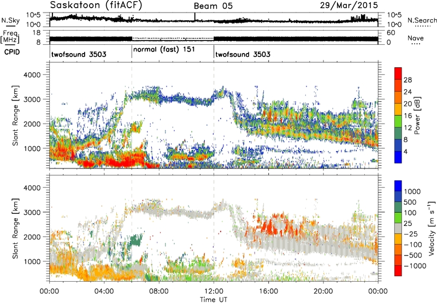
Task: Select the "CPID" row label
Action: pyautogui.click(x=12, y=52)
